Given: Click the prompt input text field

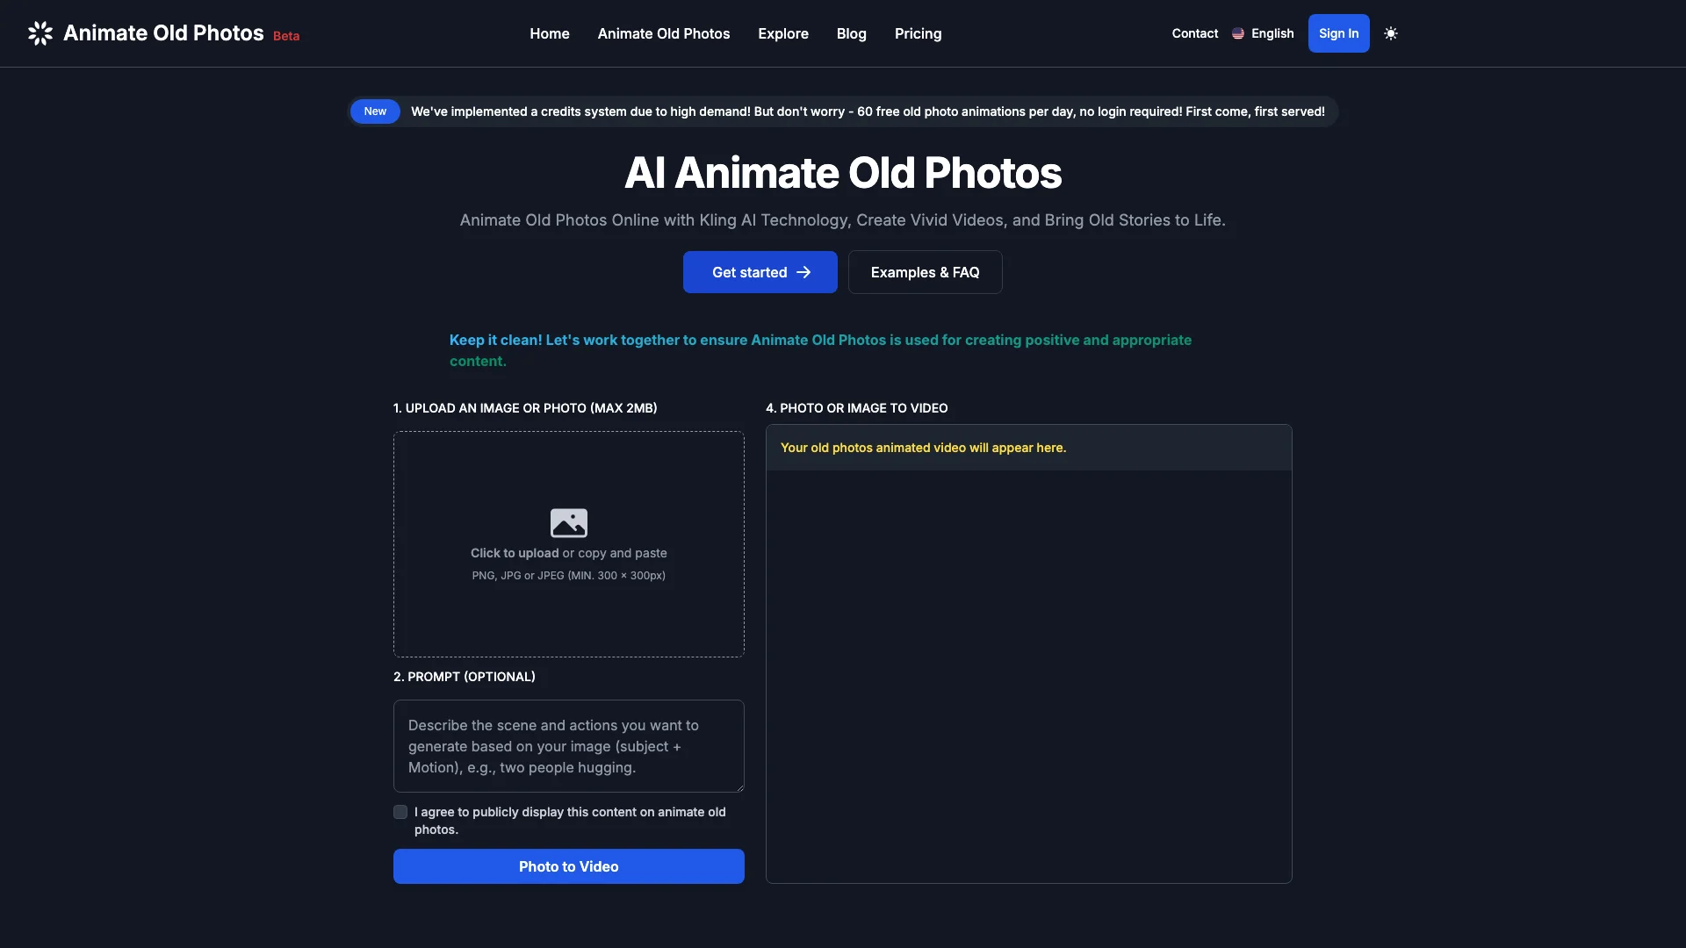Looking at the screenshot, I should (x=567, y=745).
